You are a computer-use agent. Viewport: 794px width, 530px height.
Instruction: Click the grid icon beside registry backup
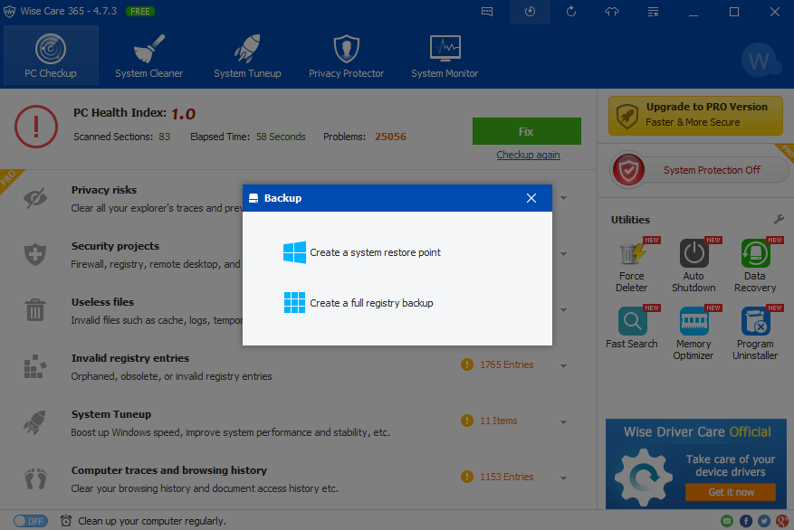point(295,302)
